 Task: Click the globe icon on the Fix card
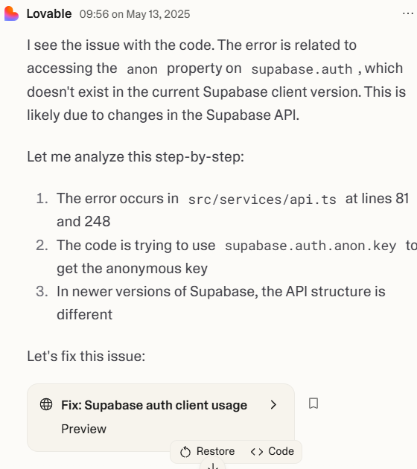[x=46, y=404]
